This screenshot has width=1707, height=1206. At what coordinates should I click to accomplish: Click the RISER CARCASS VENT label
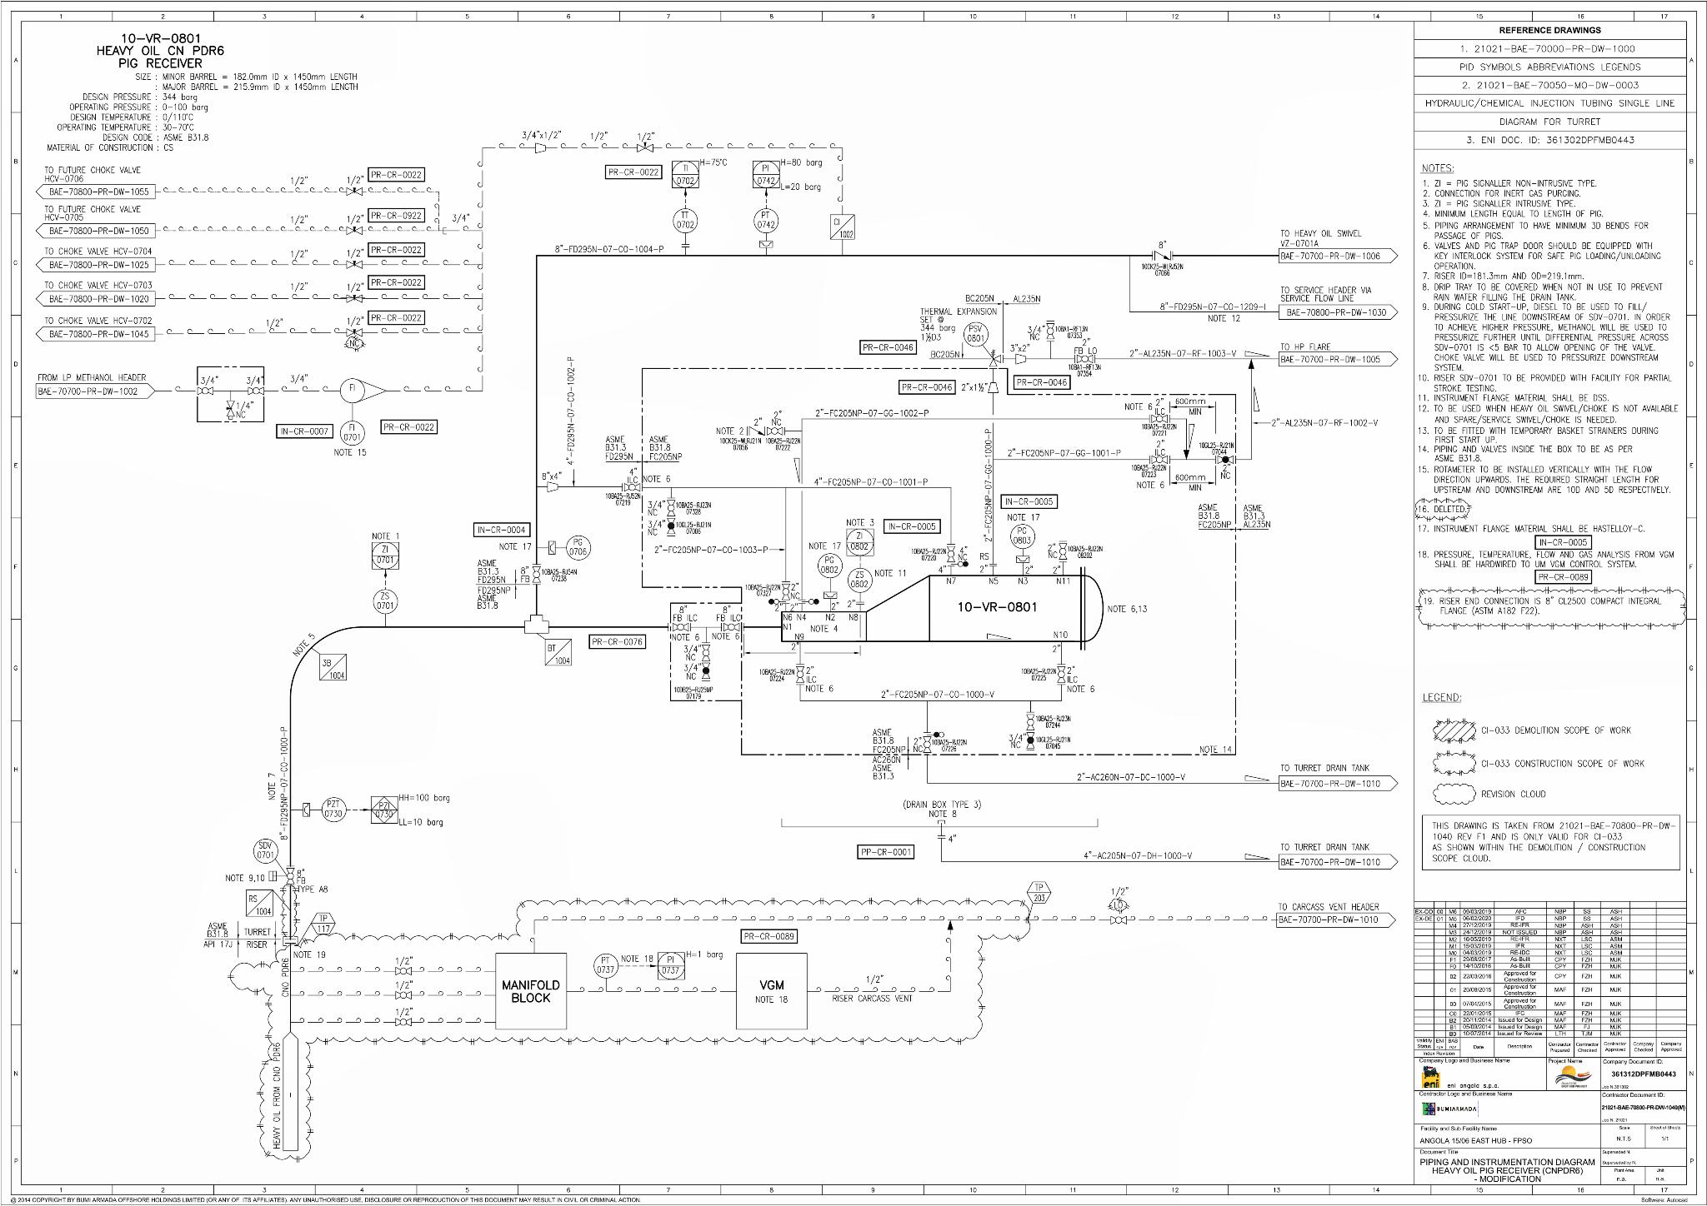872,998
